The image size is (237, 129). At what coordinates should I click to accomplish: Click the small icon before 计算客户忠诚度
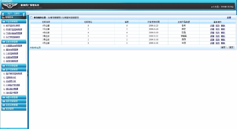[x=4, y=85]
